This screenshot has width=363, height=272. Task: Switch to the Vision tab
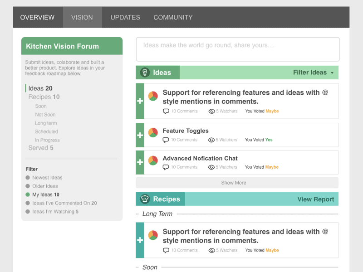(x=82, y=17)
